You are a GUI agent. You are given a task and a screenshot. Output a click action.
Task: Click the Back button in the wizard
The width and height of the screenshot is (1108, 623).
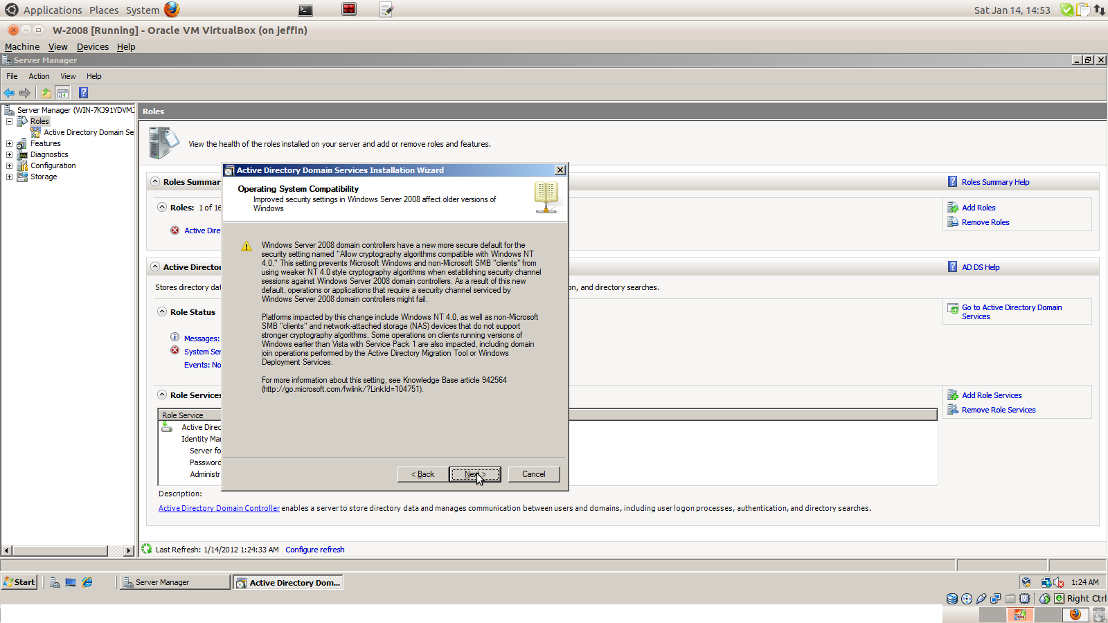tap(423, 474)
